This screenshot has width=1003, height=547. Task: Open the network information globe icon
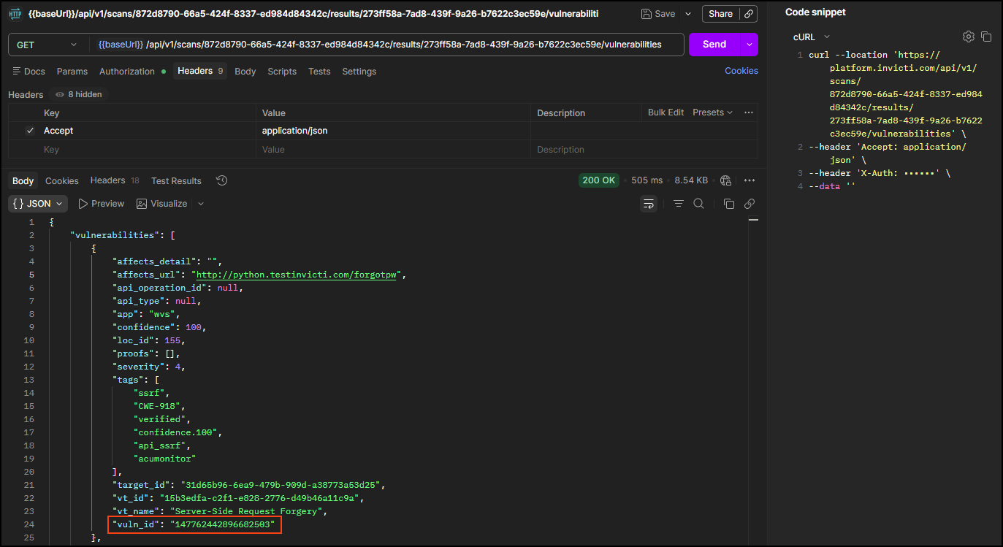coord(725,180)
